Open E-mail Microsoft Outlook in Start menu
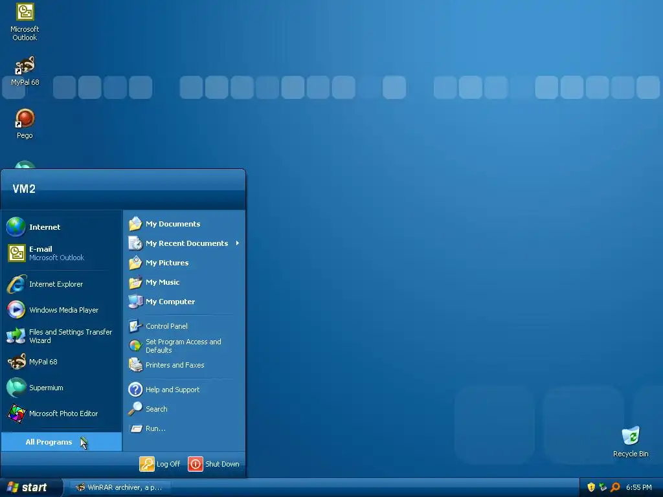The width and height of the screenshot is (663, 497). pos(62,253)
